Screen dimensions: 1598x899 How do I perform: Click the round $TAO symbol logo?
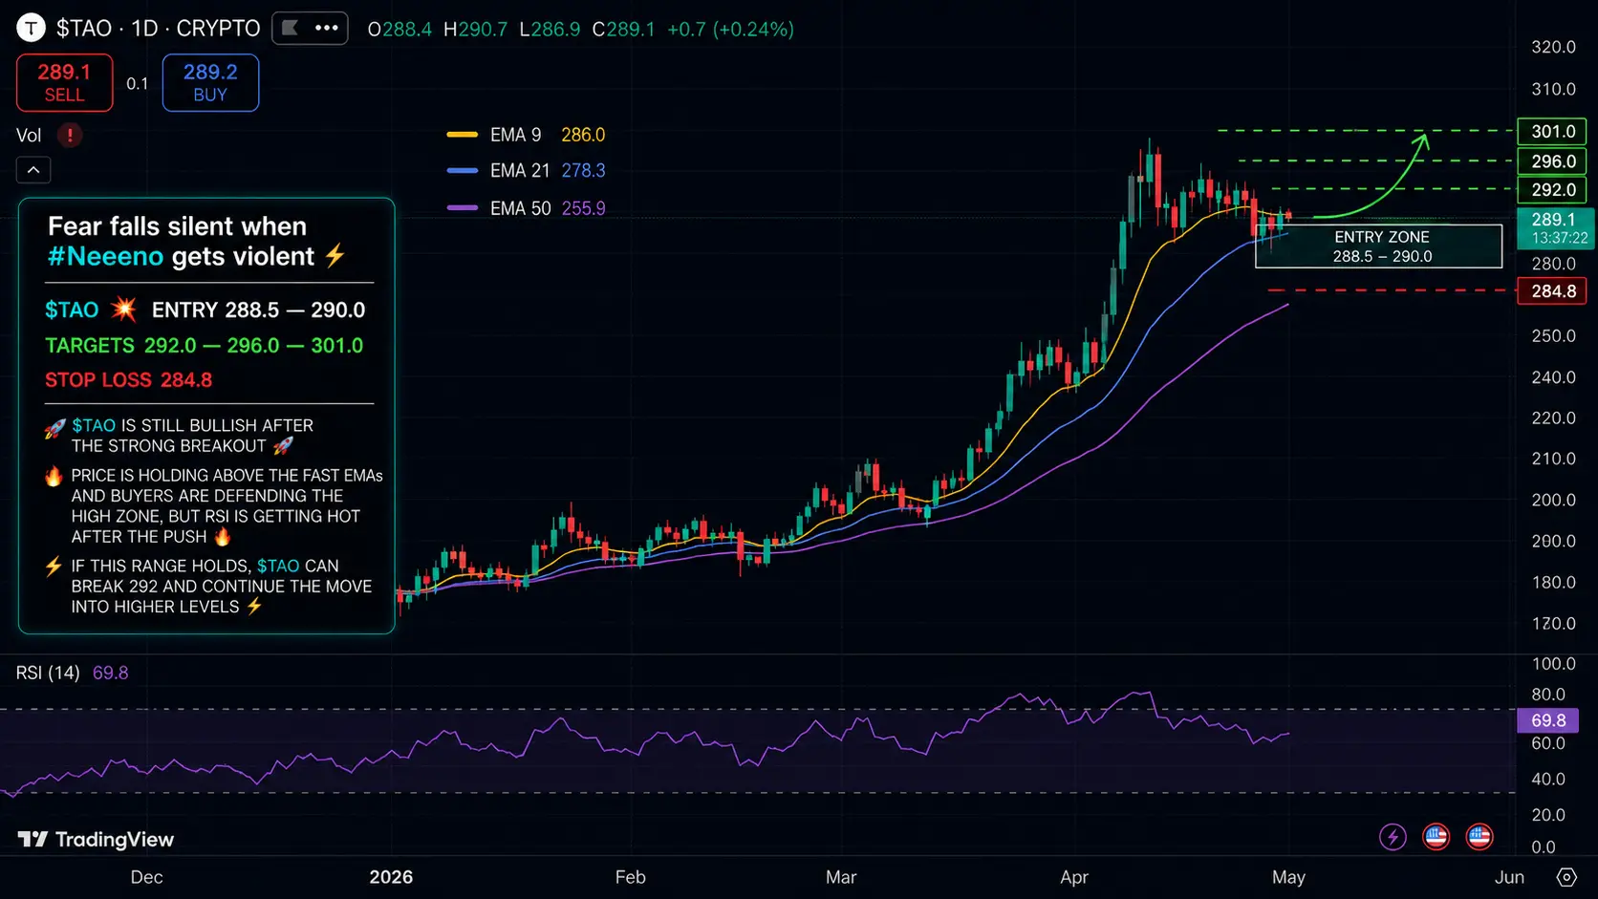coord(31,28)
